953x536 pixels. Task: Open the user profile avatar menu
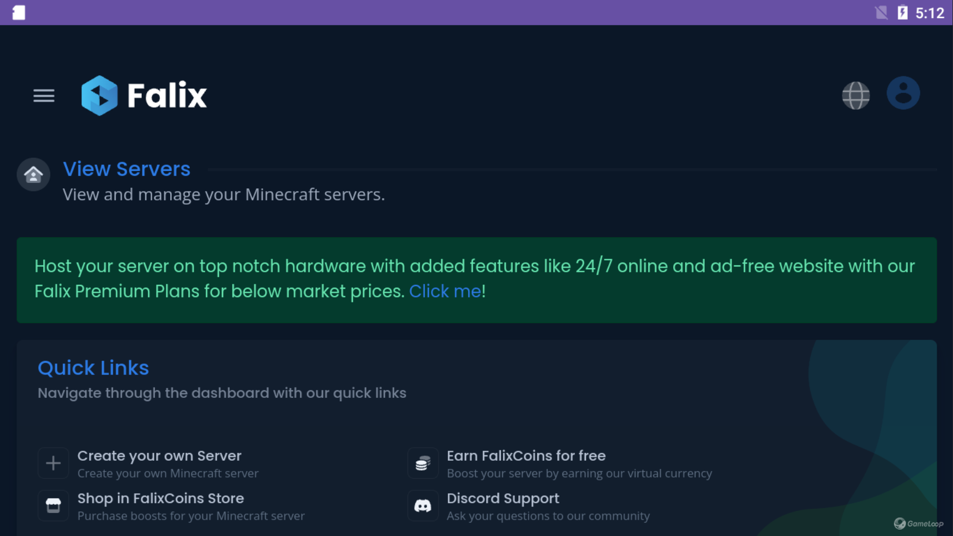coord(903,93)
